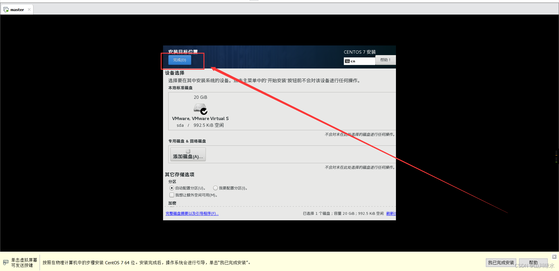The width and height of the screenshot is (559, 271).
Task: Open the cn keyboard layout selector
Action: [x=359, y=61]
